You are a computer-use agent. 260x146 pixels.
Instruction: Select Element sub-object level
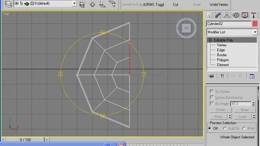tap(223, 65)
